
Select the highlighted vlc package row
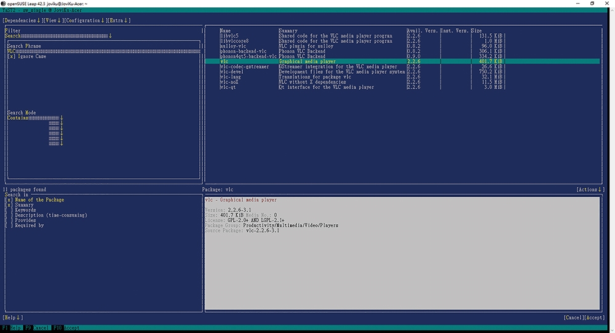[x=402, y=61]
